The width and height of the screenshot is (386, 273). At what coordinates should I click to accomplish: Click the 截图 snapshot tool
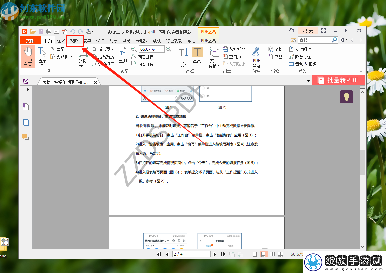click(x=57, y=49)
